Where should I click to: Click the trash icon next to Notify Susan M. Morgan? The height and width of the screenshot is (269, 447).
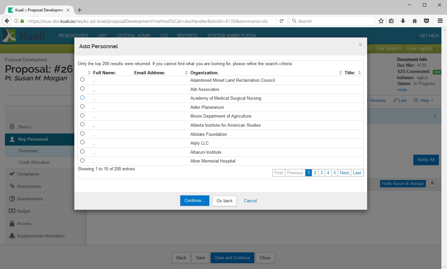[432, 183]
